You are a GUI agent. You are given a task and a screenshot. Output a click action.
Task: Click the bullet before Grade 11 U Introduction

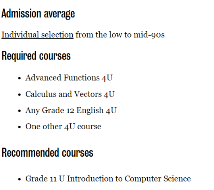coord(19,179)
